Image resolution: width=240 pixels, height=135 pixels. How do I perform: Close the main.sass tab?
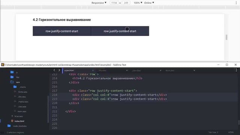(x=194, y=70)
